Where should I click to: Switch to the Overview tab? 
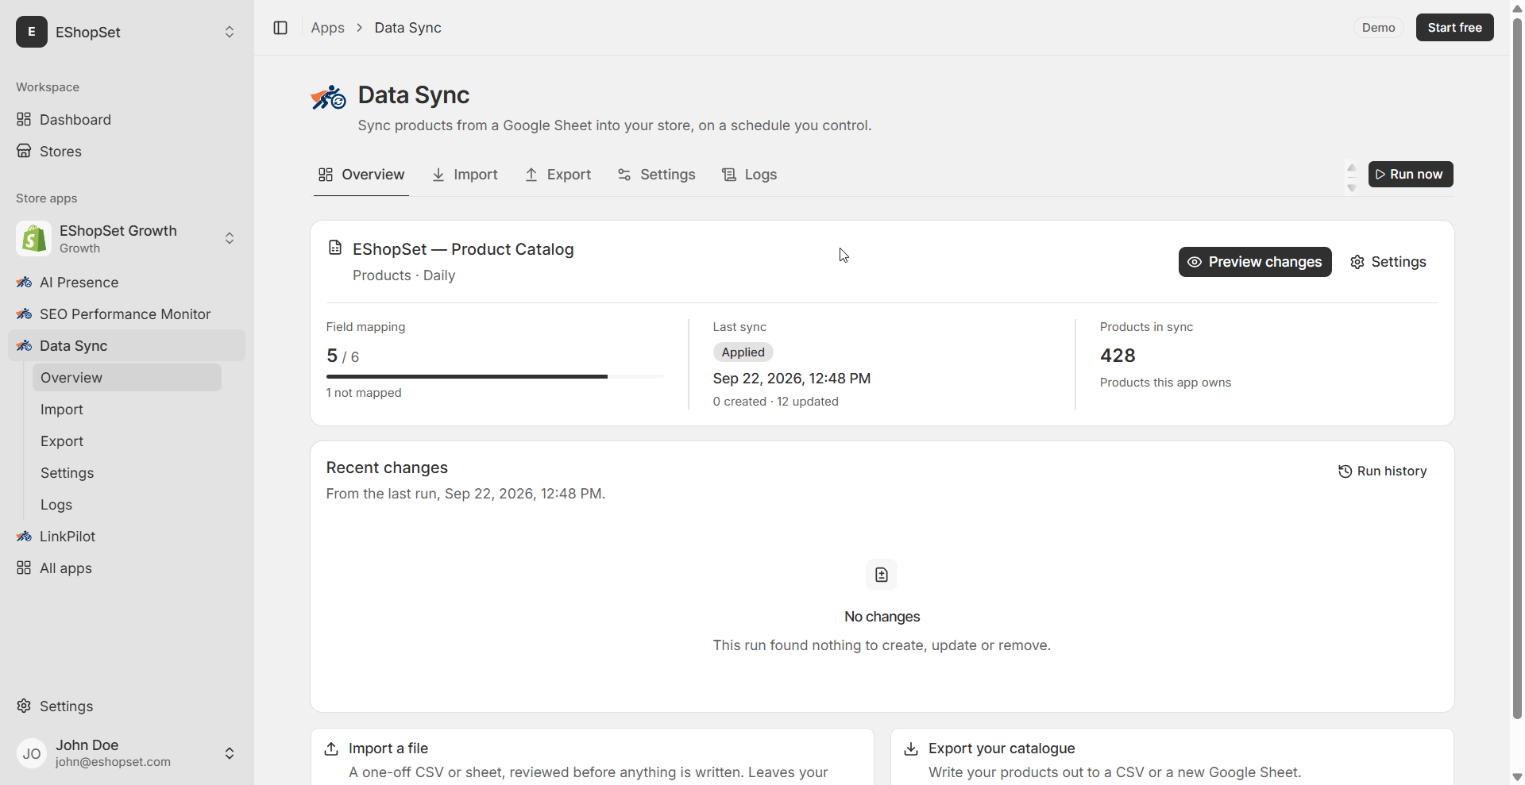tap(361, 175)
